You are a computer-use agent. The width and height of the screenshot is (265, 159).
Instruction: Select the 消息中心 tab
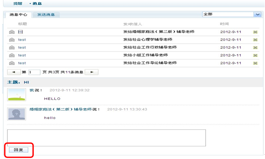[x=19, y=15]
